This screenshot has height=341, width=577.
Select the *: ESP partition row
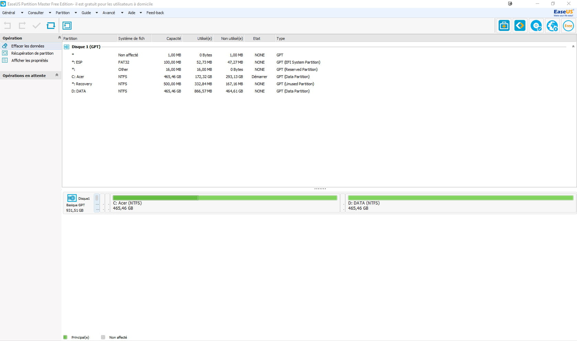pyautogui.click(x=319, y=62)
